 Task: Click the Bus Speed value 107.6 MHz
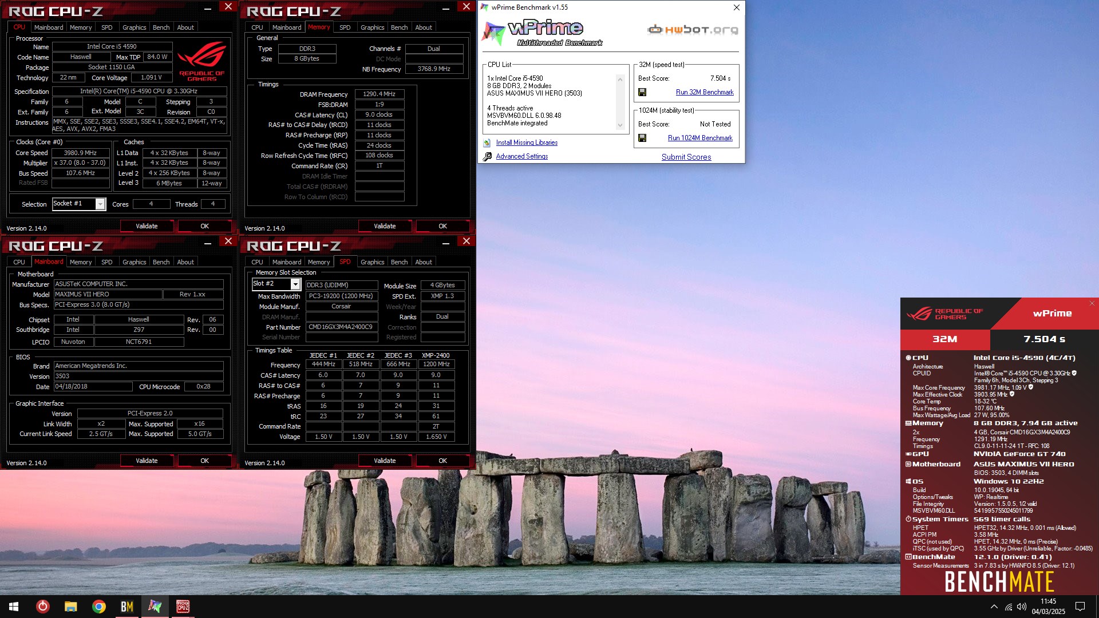point(81,173)
